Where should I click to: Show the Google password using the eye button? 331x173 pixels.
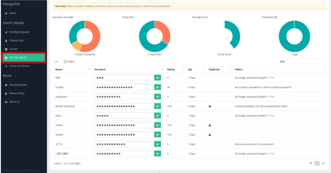[x=157, y=87]
